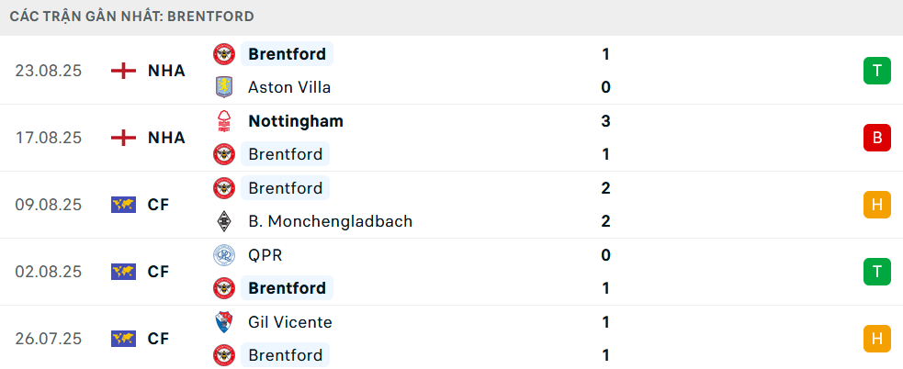
Task: Click the QPR team name
Action: coord(265,254)
